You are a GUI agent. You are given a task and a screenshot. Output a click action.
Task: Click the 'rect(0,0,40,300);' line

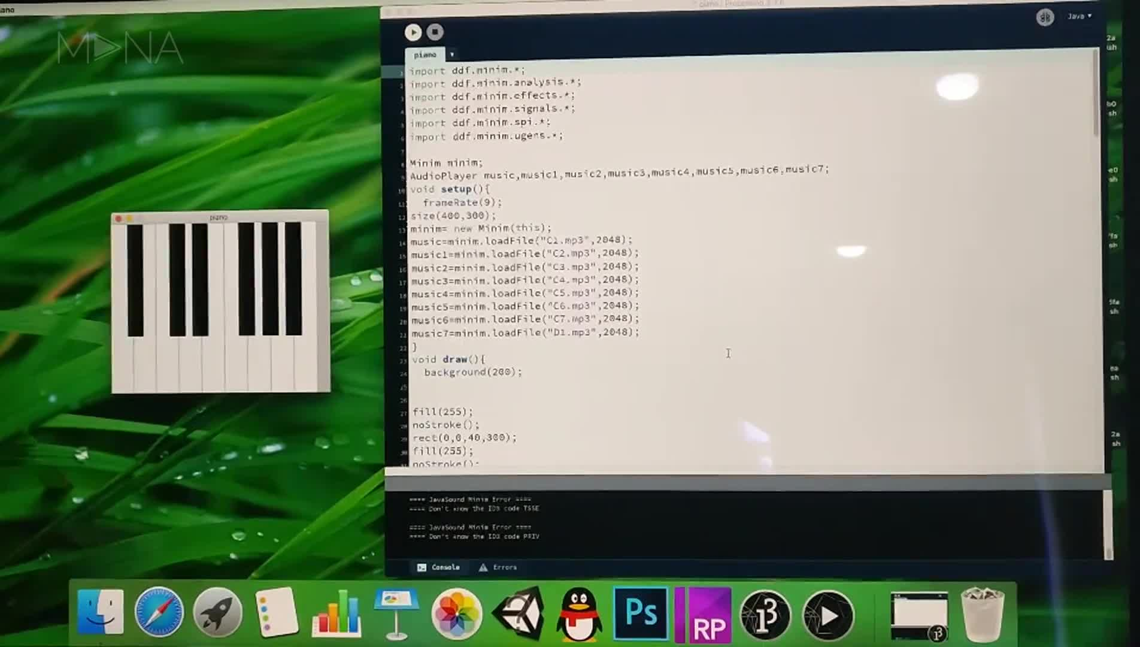pos(465,438)
